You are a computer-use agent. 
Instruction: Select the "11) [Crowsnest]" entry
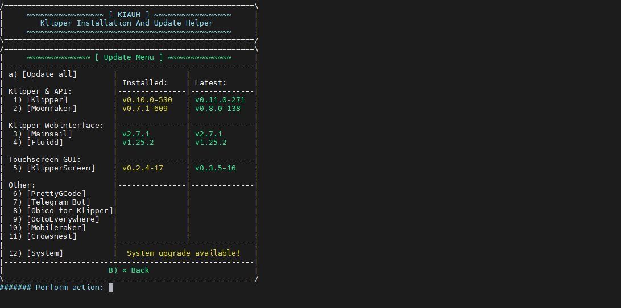click(43, 236)
